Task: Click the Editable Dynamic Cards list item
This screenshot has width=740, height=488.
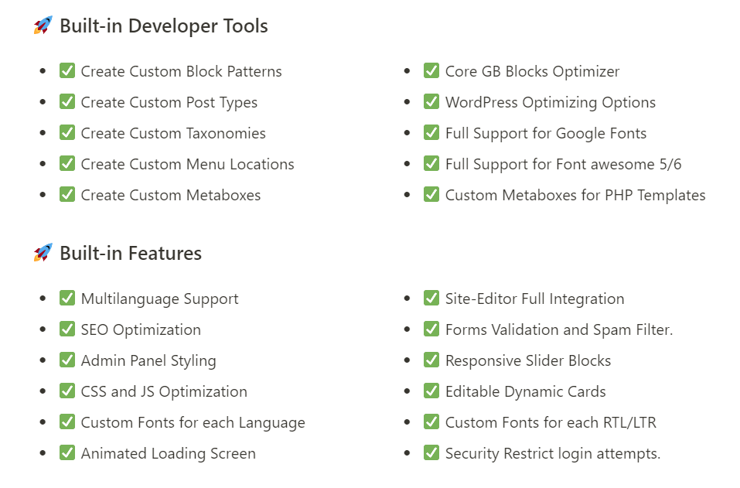Action: click(525, 392)
